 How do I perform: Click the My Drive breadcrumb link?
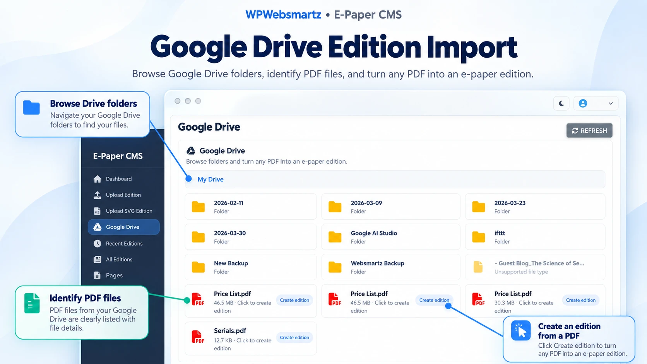tap(211, 179)
